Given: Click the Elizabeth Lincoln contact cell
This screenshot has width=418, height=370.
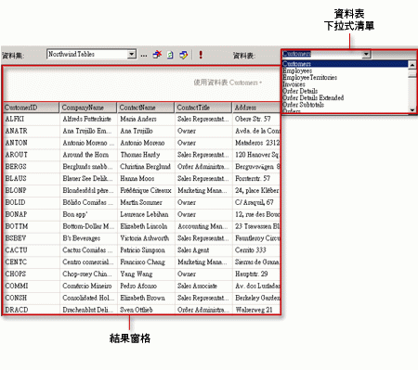Looking at the screenshot, I should click(146, 226).
